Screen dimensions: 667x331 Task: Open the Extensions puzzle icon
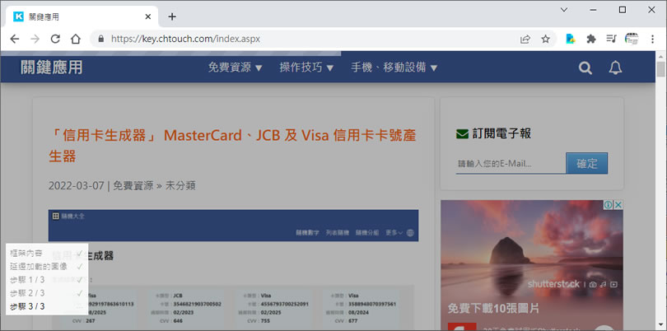pos(591,39)
